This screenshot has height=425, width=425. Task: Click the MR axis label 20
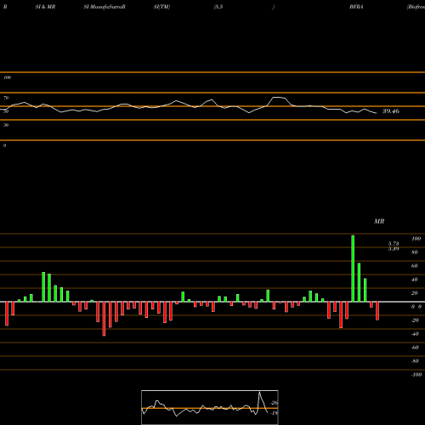tap(415, 293)
